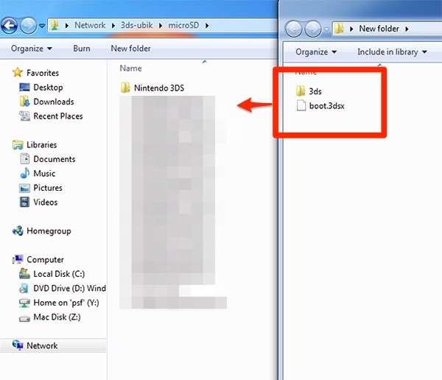Open the Music library
This screenshot has width=442, height=380.
pos(44,173)
